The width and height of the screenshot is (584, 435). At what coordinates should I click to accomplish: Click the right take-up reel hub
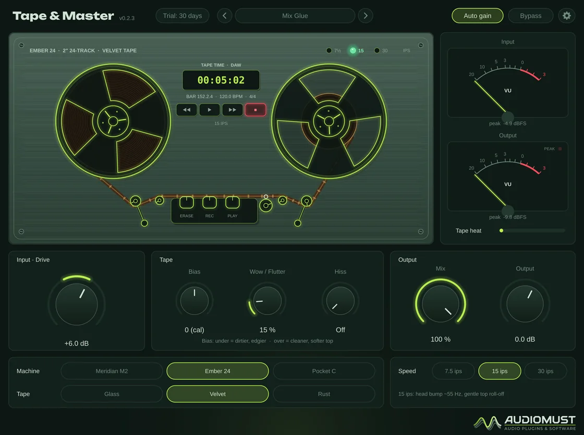tap(329, 121)
